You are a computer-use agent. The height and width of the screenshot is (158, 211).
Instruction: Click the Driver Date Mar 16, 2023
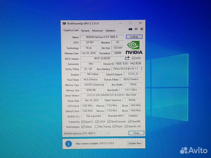tap(92, 100)
